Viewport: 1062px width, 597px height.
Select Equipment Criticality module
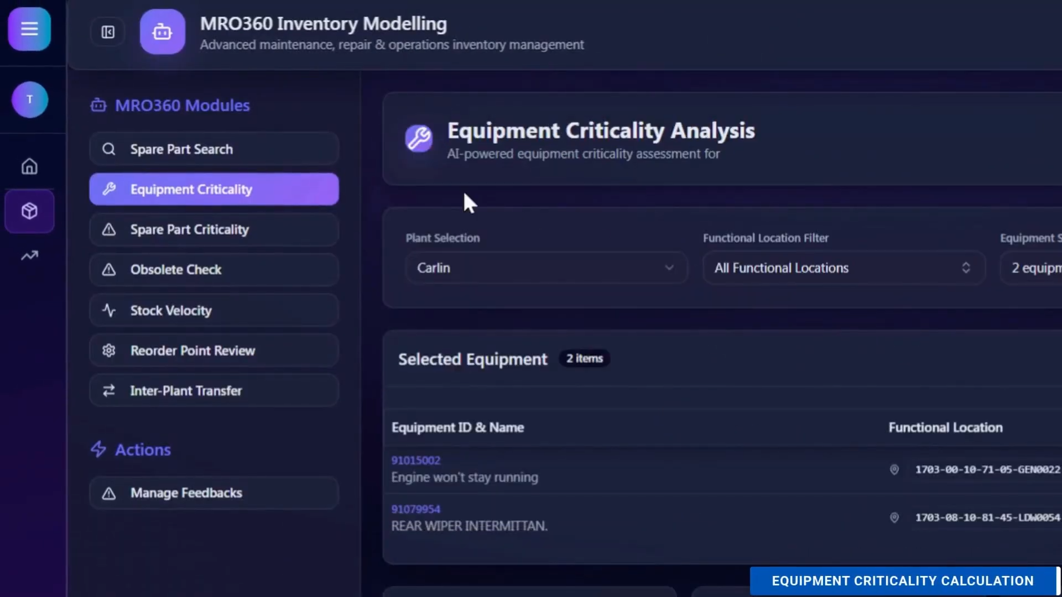point(214,189)
